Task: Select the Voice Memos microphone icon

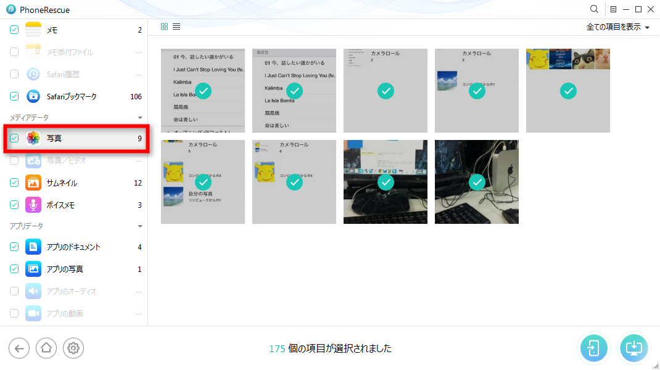Action: click(x=33, y=205)
